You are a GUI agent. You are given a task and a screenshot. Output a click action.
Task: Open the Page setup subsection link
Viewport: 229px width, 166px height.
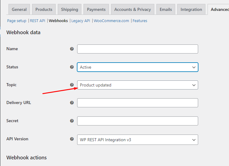[x=17, y=21]
